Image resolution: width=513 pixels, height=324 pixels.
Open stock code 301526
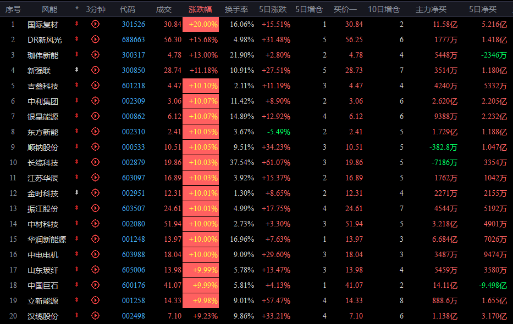click(134, 25)
